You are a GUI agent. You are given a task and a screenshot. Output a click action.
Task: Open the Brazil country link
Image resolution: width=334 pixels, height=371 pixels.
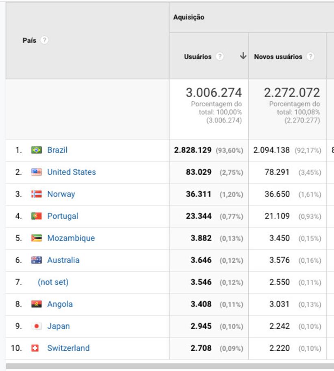(57, 150)
